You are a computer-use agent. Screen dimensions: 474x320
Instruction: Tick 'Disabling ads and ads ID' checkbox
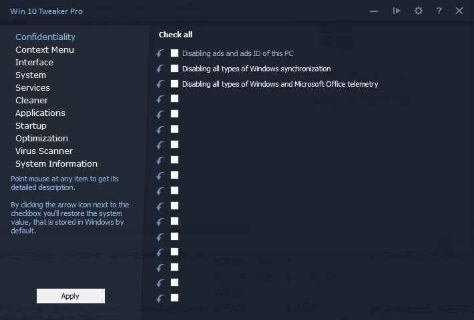[x=174, y=53]
